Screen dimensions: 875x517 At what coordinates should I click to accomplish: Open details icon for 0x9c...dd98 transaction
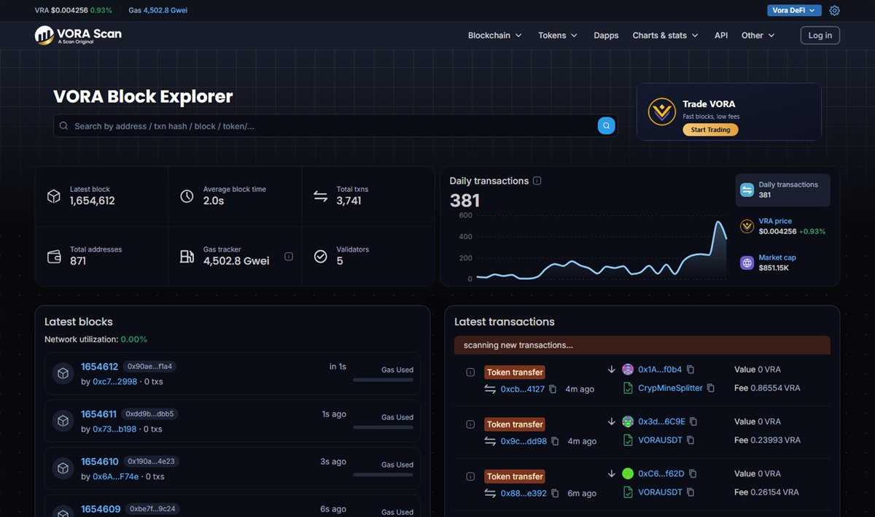(x=470, y=424)
